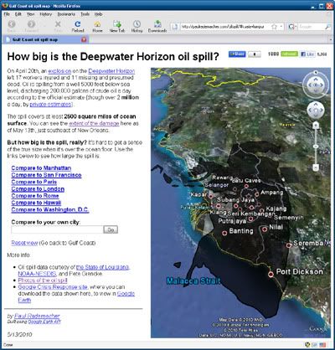Click Compare to Rome
This screenshot has height=350, width=335.
35,196
